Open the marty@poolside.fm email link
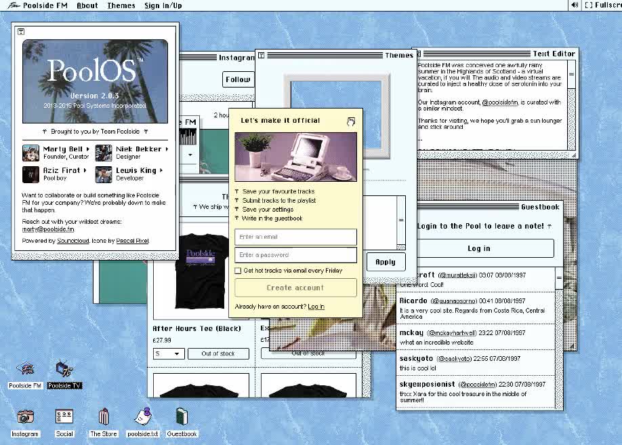622x445 pixels. (x=48, y=229)
